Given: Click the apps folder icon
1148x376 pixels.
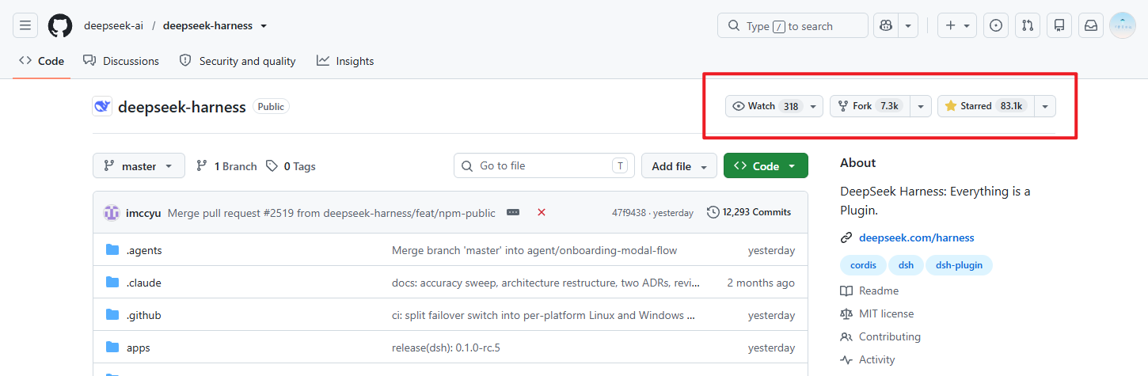Looking at the screenshot, I should click(112, 348).
